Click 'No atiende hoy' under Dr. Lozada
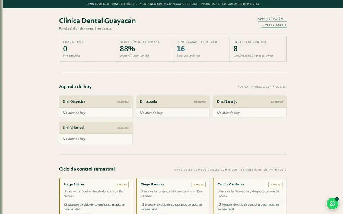343x214 pixels. coord(151,113)
